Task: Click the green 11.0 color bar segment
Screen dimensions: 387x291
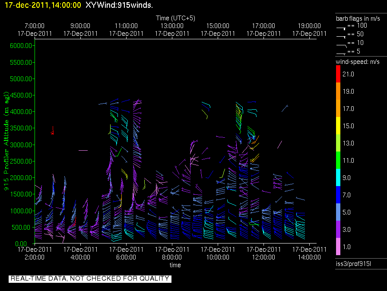Action: [338, 160]
